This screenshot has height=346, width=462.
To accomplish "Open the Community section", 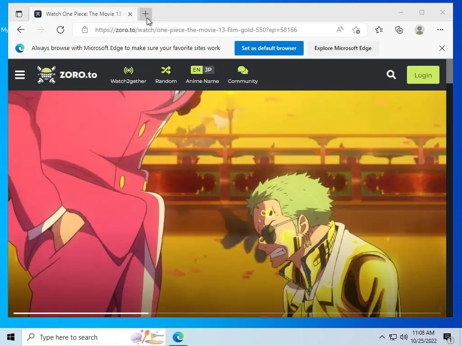I will pyautogui.click(x=243, y=75).
